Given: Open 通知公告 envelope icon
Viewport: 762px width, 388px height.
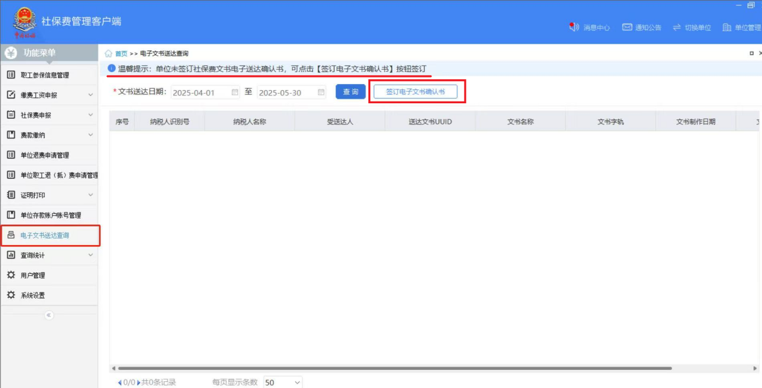Looking at the screenshot, I should tap(627, 28).
